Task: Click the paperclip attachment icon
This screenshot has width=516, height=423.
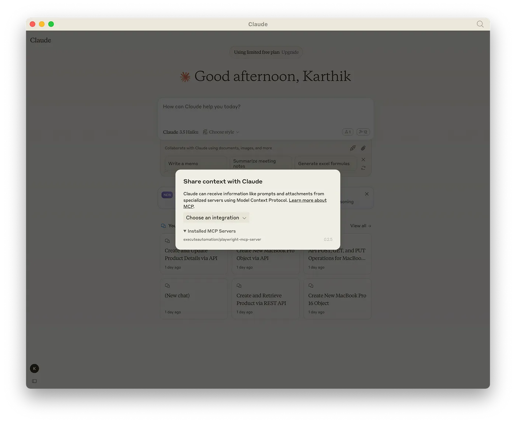Action: pyautogui.click(x=363, y=148)
